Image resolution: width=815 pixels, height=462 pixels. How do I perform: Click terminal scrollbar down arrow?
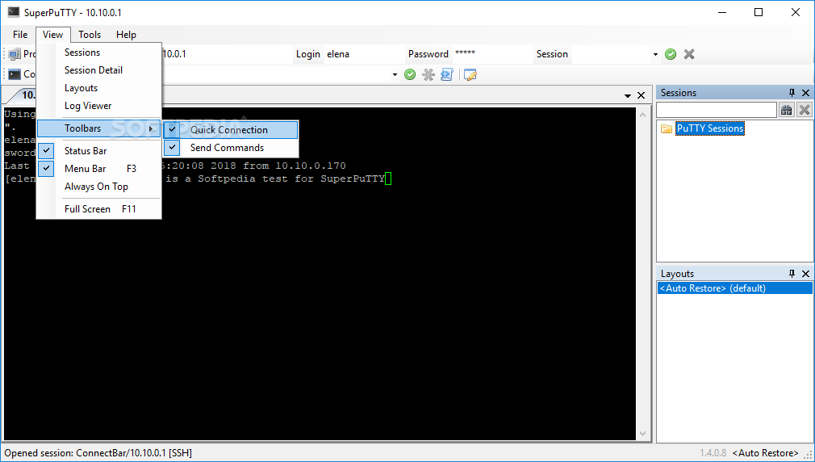(643, 434)
